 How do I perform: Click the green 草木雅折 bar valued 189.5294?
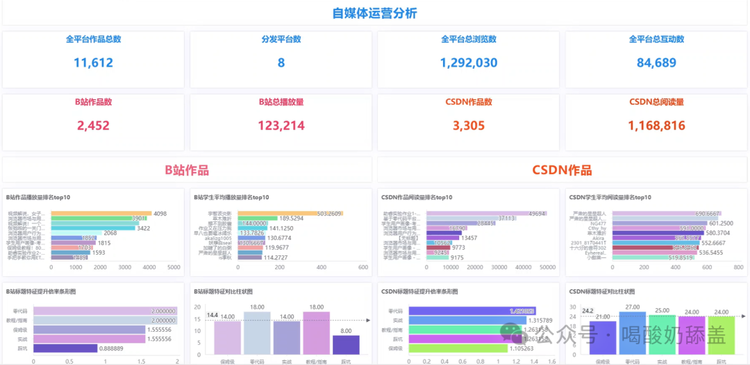point(258,219)
